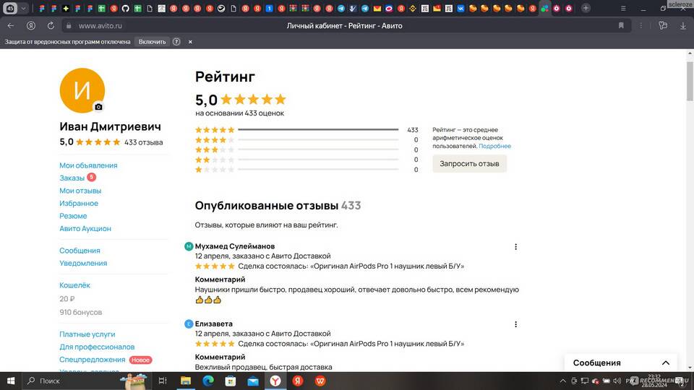Go to Заказы in the sidebar
Image resolution: width=694 pixels, height=390 pixels.
click(x=72, y=178)
